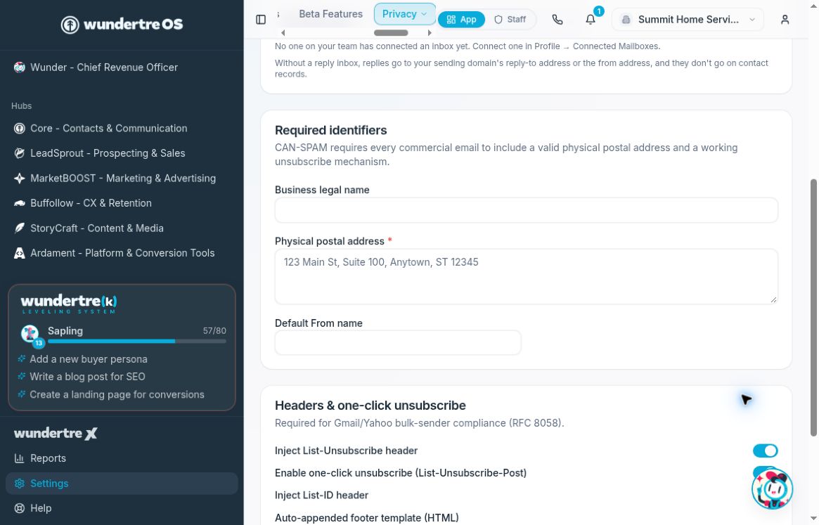Click the tab strip horizontal scroll thumb
819x525 pixels.
click(391, 33)
